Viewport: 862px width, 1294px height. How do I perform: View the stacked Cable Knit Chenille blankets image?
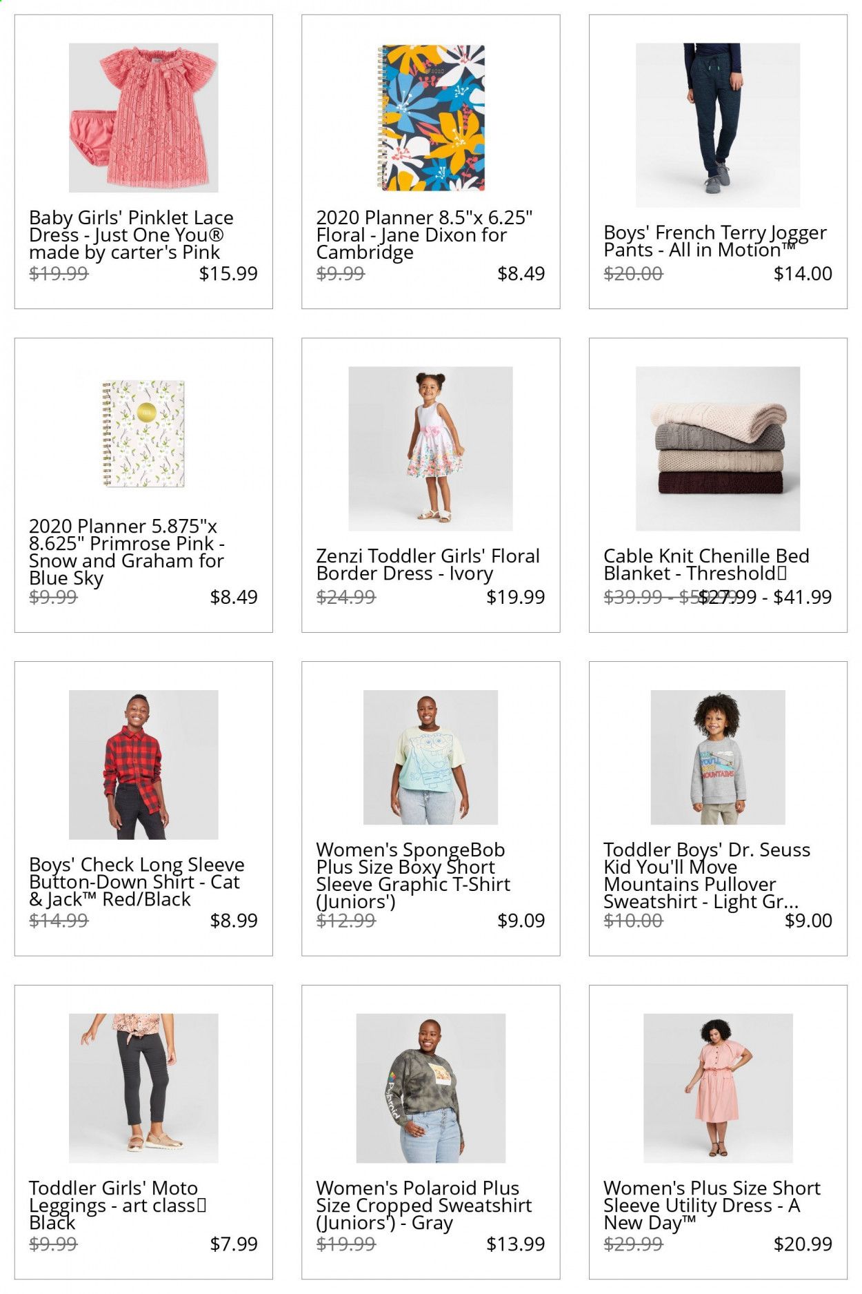click(x=718, y=449)
